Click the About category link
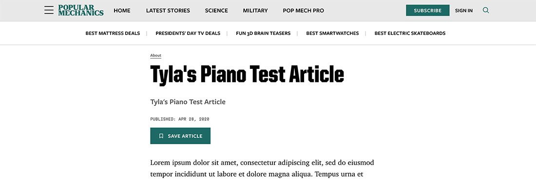The image size is (536, 182). 155,55
